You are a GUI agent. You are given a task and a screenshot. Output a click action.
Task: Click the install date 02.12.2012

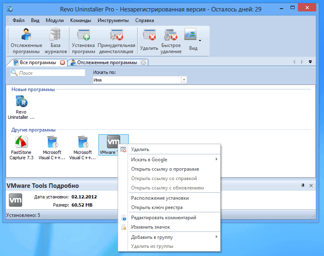84,197
